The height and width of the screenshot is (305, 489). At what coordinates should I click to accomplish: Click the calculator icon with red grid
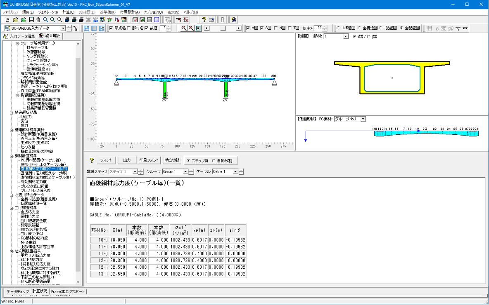pyautogui.click(x=135, y=20)
